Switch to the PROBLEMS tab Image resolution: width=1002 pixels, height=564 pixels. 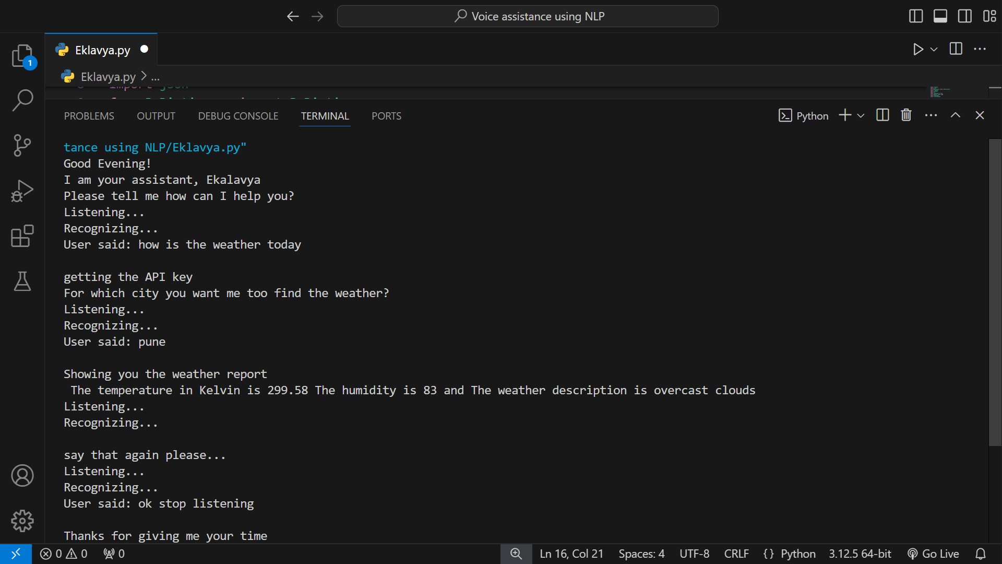89,116
